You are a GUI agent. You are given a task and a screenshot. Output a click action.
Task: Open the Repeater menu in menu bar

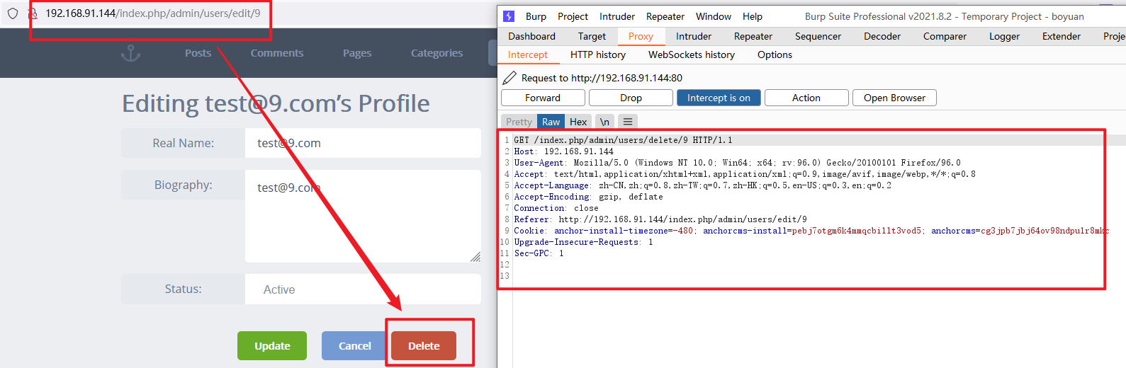665,16
